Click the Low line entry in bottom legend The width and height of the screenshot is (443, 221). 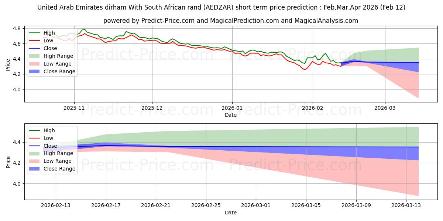[x=34, y=138]
